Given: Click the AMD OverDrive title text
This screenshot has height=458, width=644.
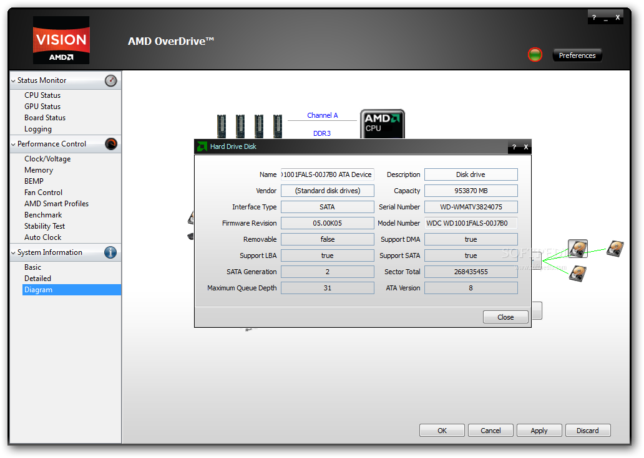Looking at the screenshot, I should [x=170, y=41].
